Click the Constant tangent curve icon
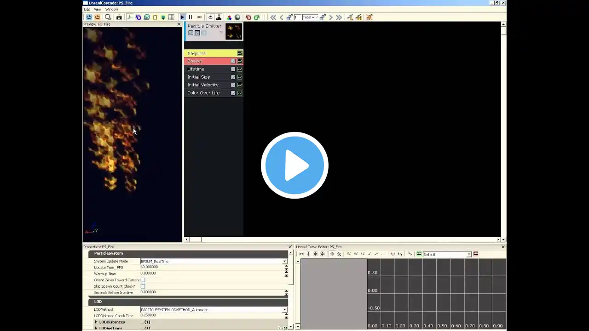 click(x=383, y=254)
